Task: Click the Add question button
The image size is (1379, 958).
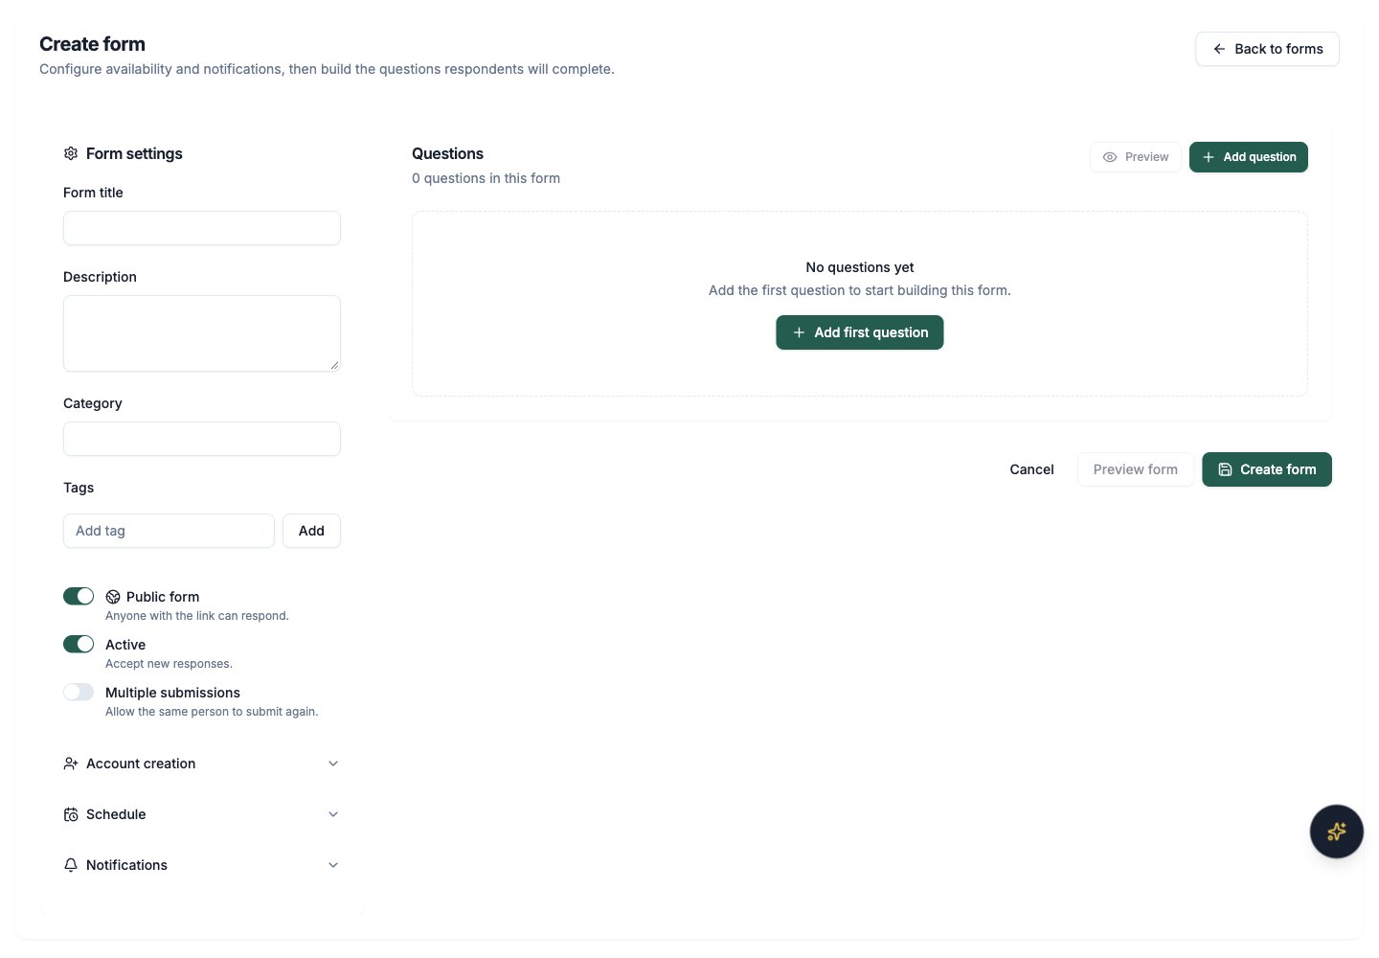Action: (x=1249, y=157)
